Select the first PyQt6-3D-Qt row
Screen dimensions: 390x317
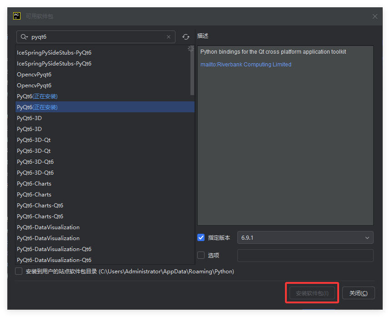105,140
